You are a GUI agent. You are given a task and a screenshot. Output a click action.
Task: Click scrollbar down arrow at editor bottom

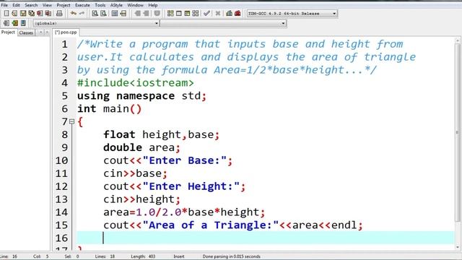pyautogui.click(x=458, y=247)
